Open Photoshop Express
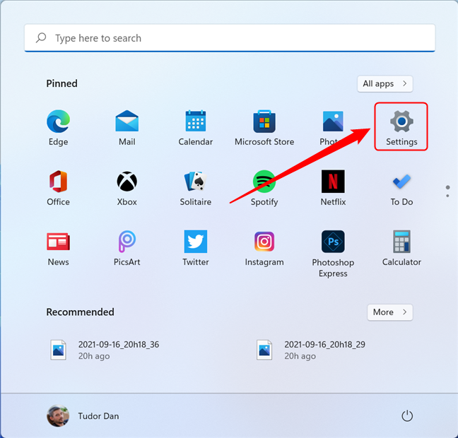 [333, 254]
